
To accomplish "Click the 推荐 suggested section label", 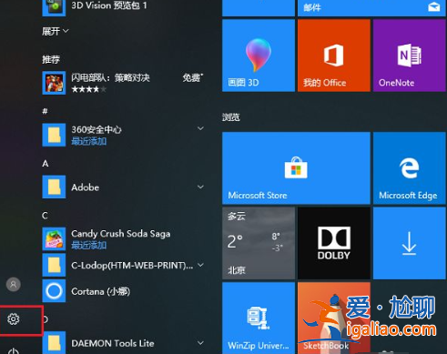I will [x=51, y=59].
